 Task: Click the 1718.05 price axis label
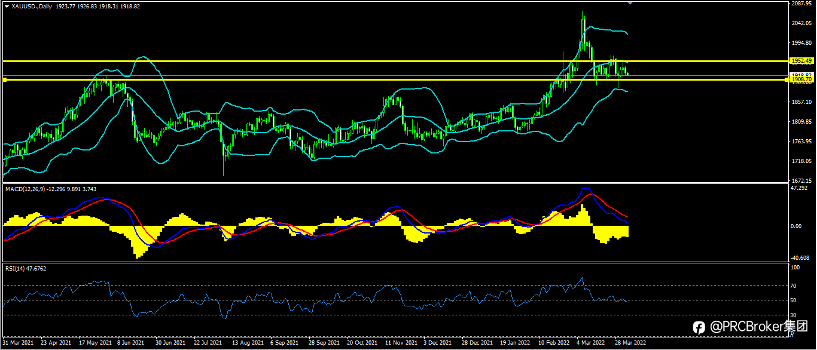[x=801, y=161]
